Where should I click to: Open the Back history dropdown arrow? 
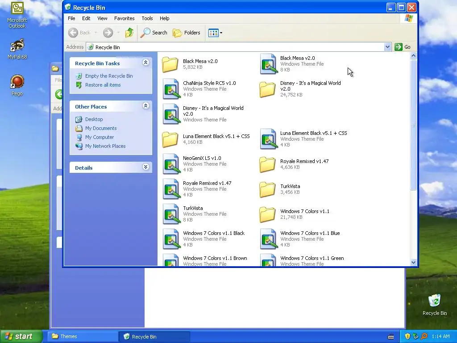point(96,33)
